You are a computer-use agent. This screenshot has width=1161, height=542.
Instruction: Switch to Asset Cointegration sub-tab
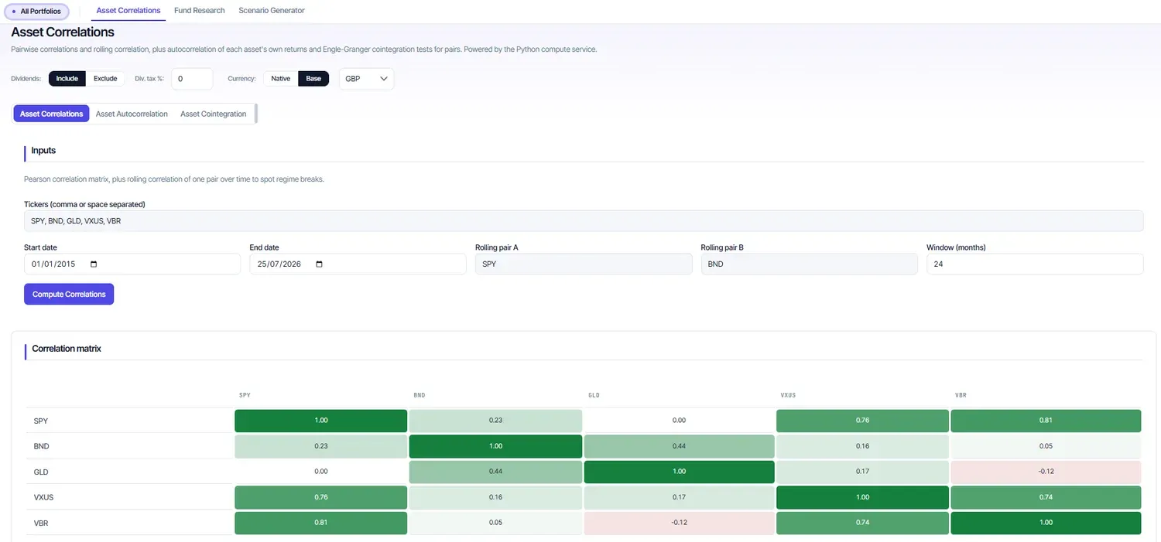(214, 114)
